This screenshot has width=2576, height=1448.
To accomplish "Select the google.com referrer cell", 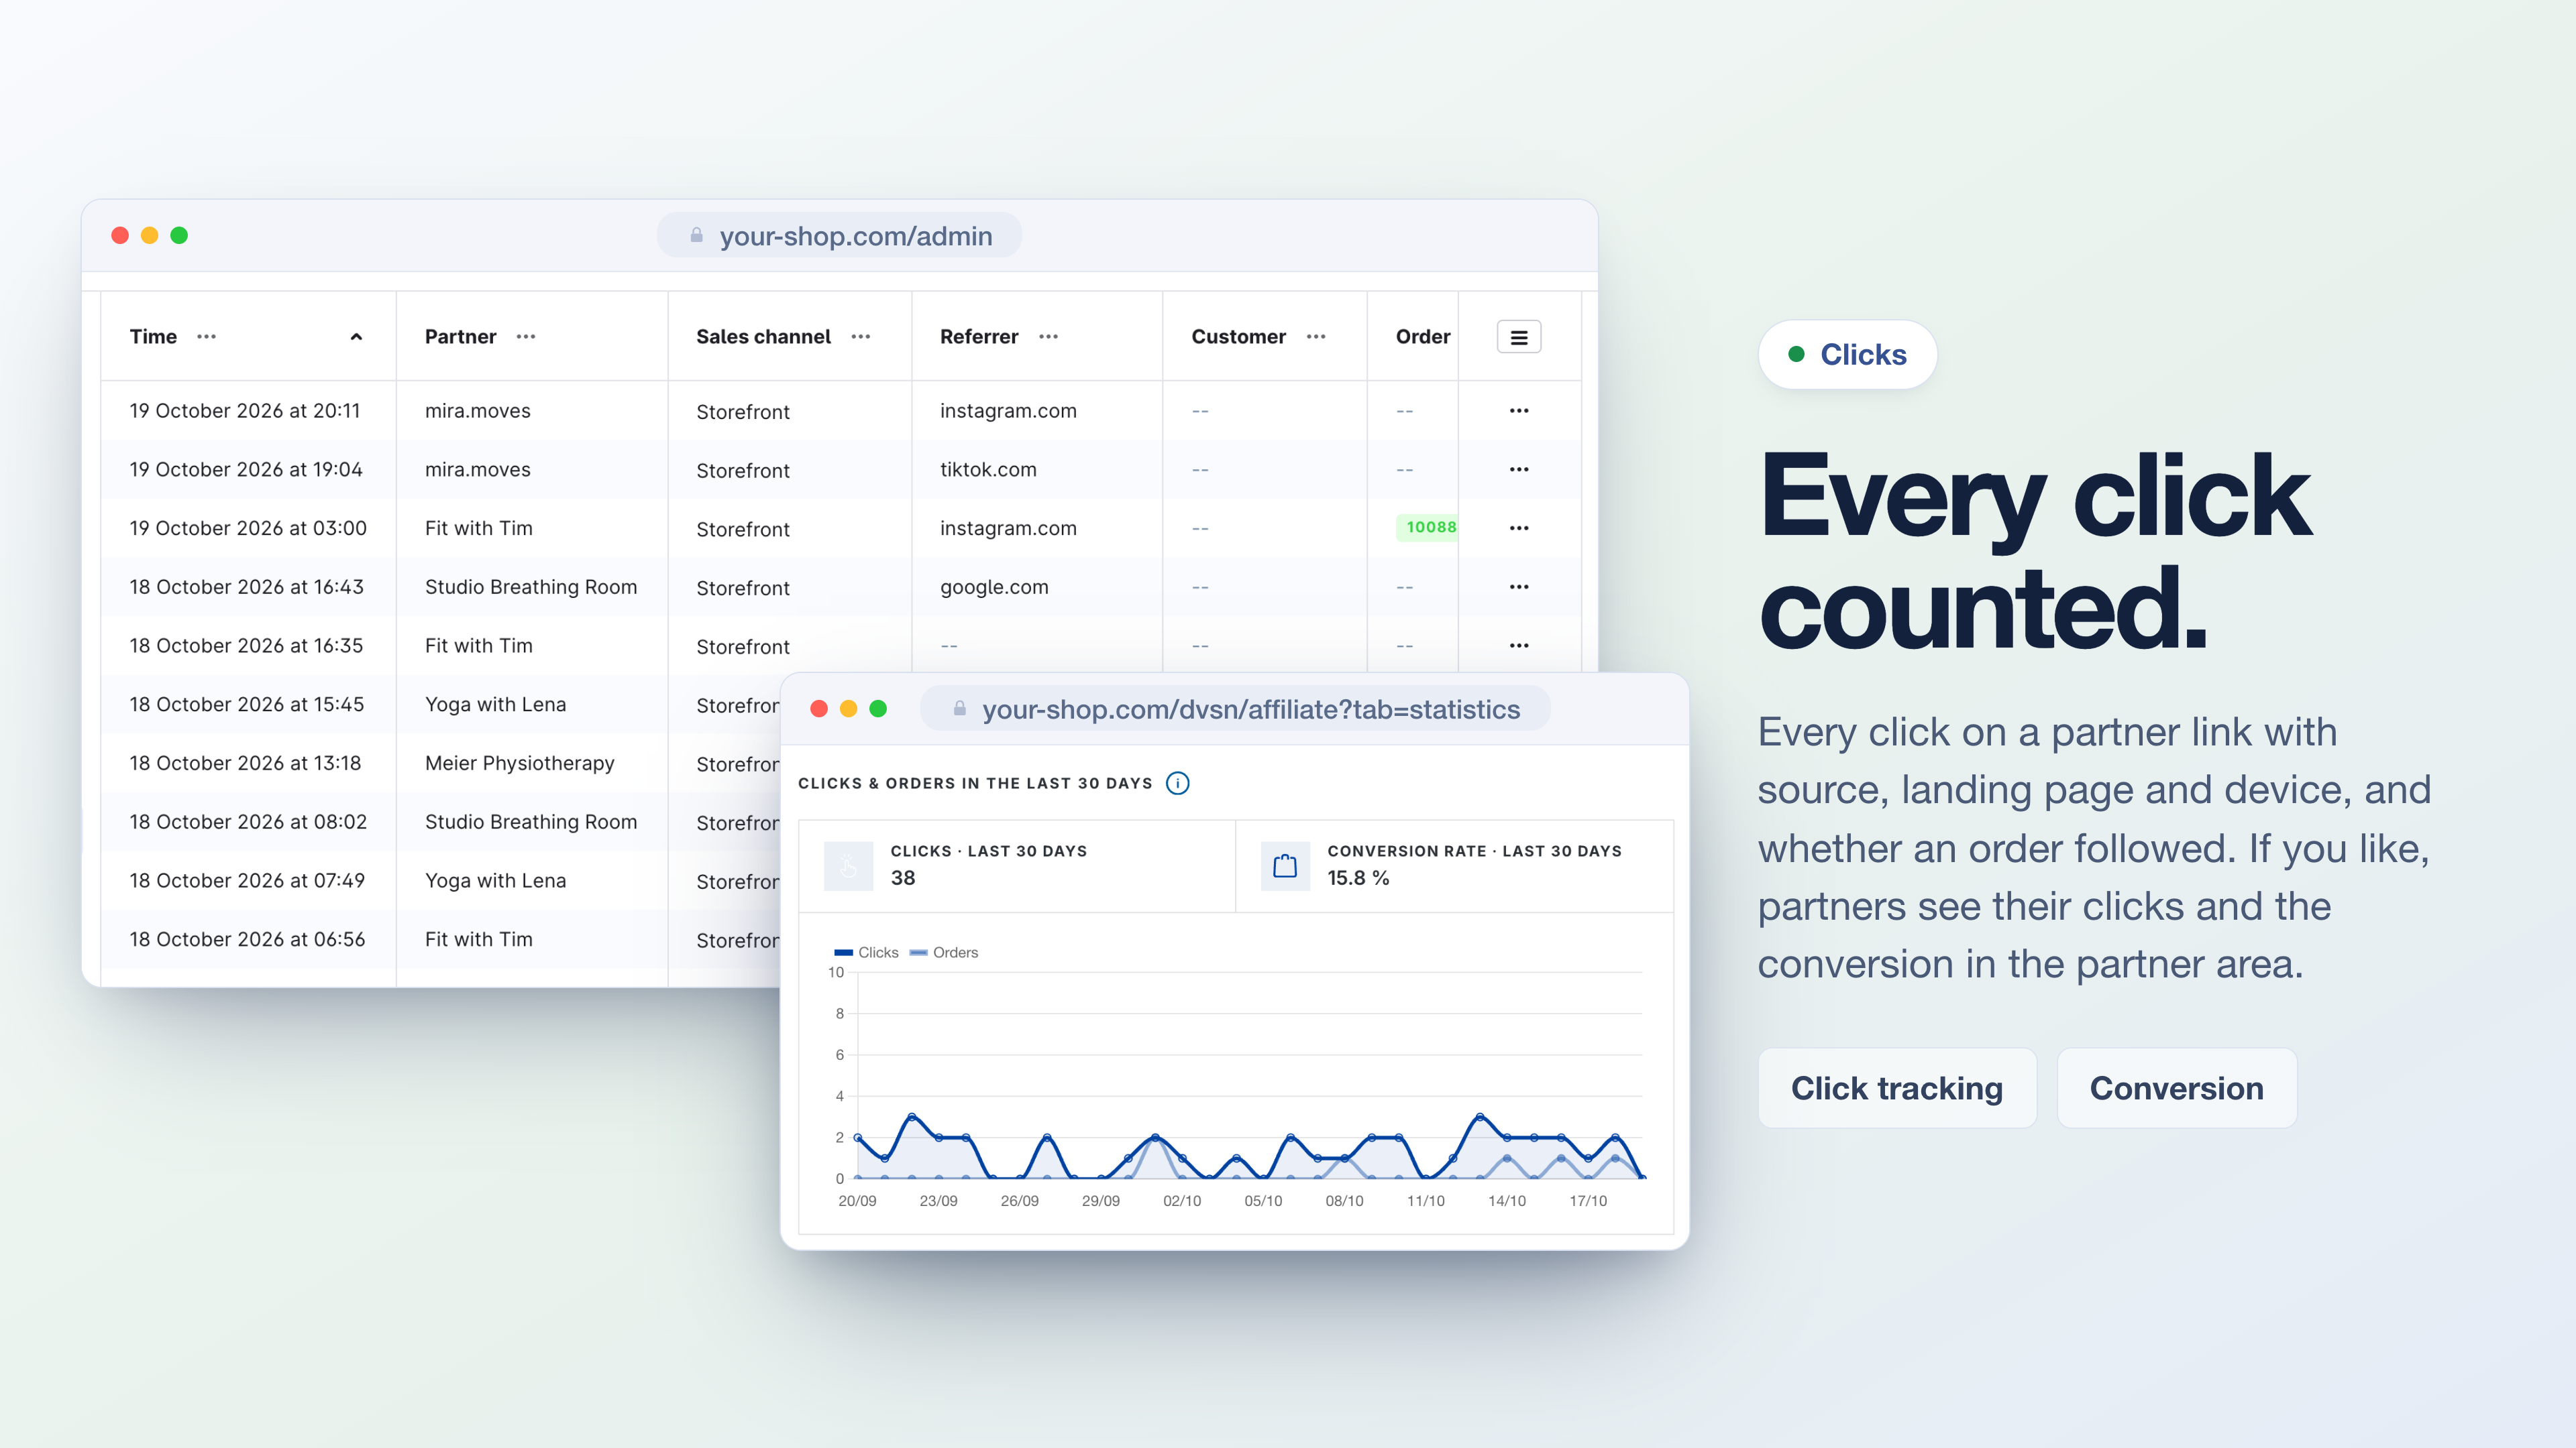I will pos(994,588).
